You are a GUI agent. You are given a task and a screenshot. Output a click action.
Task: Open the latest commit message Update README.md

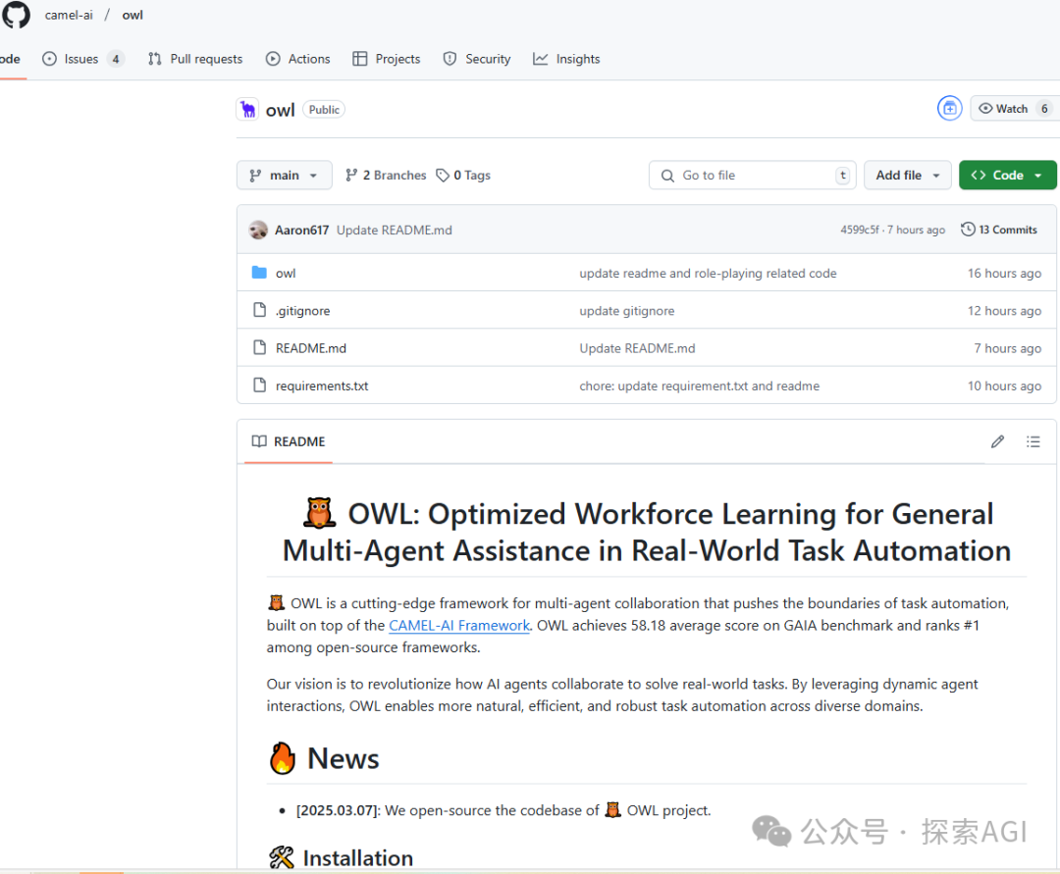[395, 230]
